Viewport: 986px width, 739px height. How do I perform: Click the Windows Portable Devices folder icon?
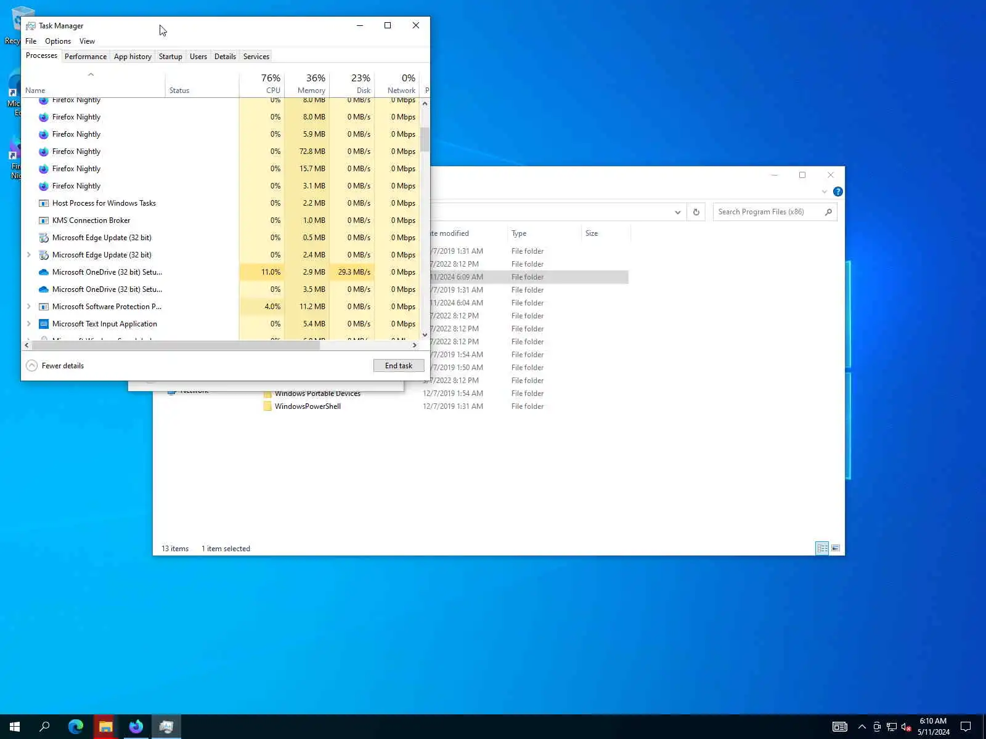point(267,394)
